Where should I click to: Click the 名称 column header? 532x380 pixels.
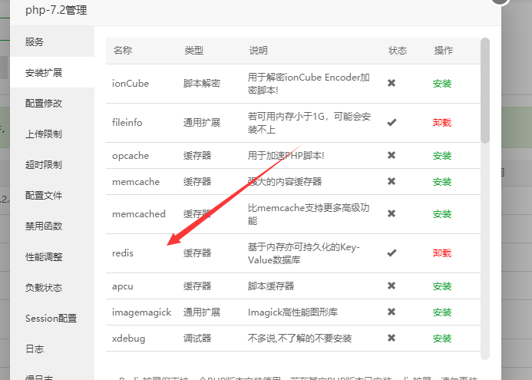coord(123,51)
